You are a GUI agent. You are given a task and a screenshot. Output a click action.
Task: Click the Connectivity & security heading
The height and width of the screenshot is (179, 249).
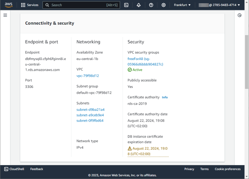(50, 23)
